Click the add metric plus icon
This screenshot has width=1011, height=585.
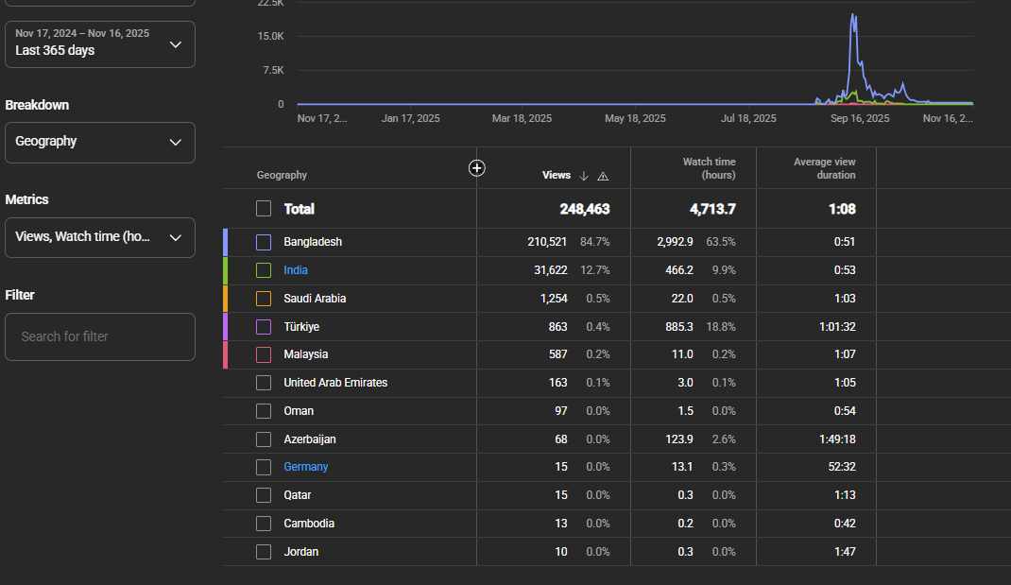click(x=476, y=168)
